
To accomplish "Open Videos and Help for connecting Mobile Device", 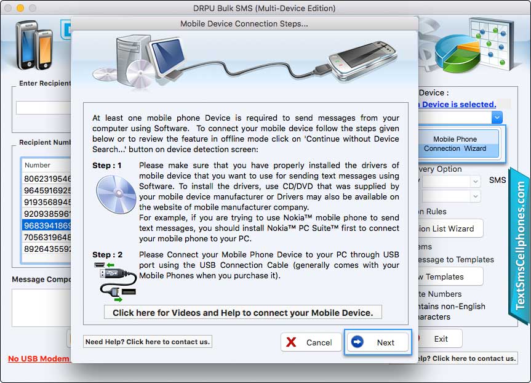I will 243,313.
